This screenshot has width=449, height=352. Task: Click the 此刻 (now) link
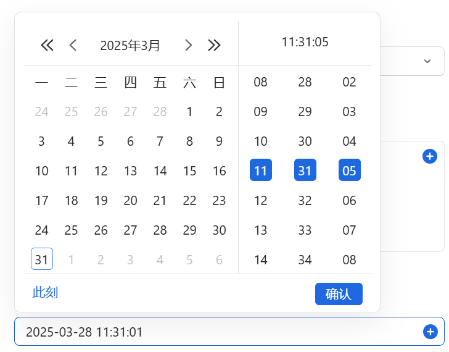click(45, 293)
